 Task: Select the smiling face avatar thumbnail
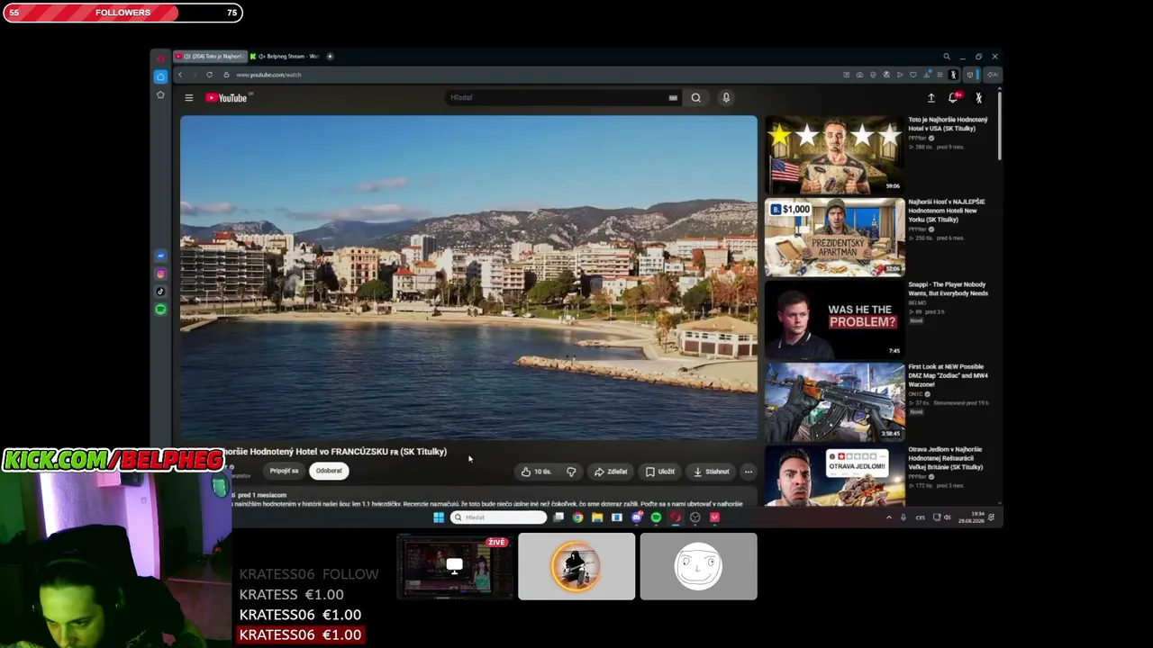tap(698, 566)
